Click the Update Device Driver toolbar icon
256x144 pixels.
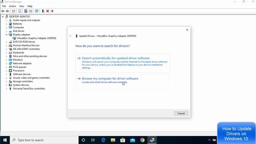pos(43,11)
